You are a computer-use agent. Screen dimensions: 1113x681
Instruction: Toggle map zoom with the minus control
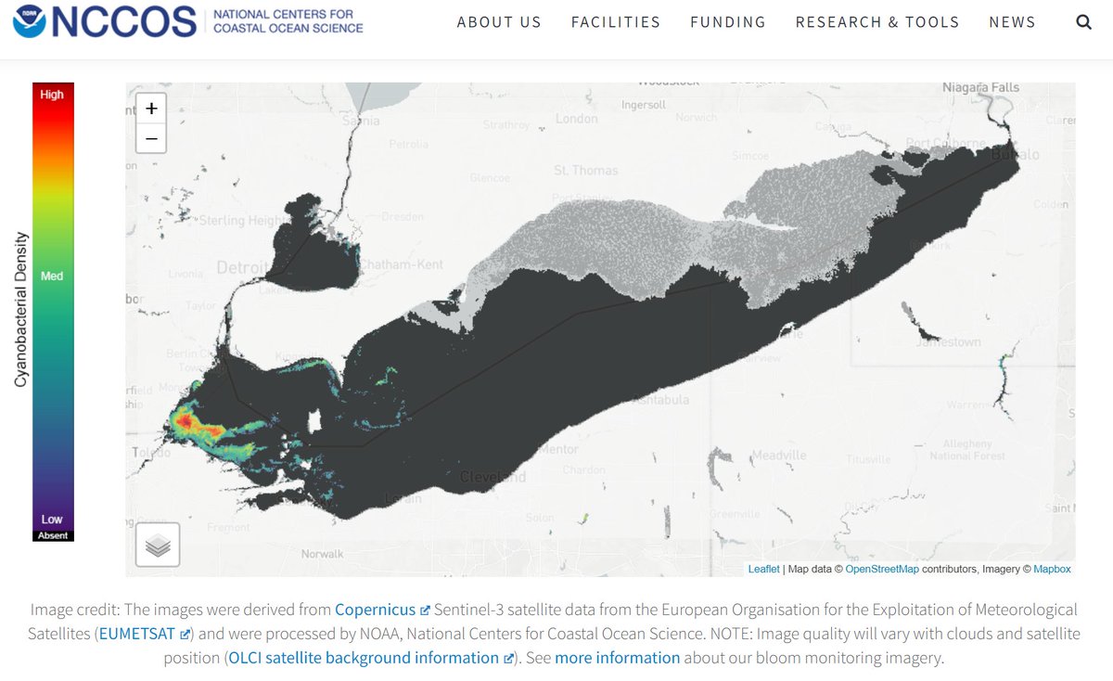(x=151, y=136)
